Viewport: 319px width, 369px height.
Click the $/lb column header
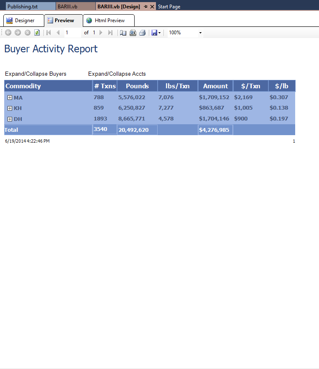coord(282,86)
